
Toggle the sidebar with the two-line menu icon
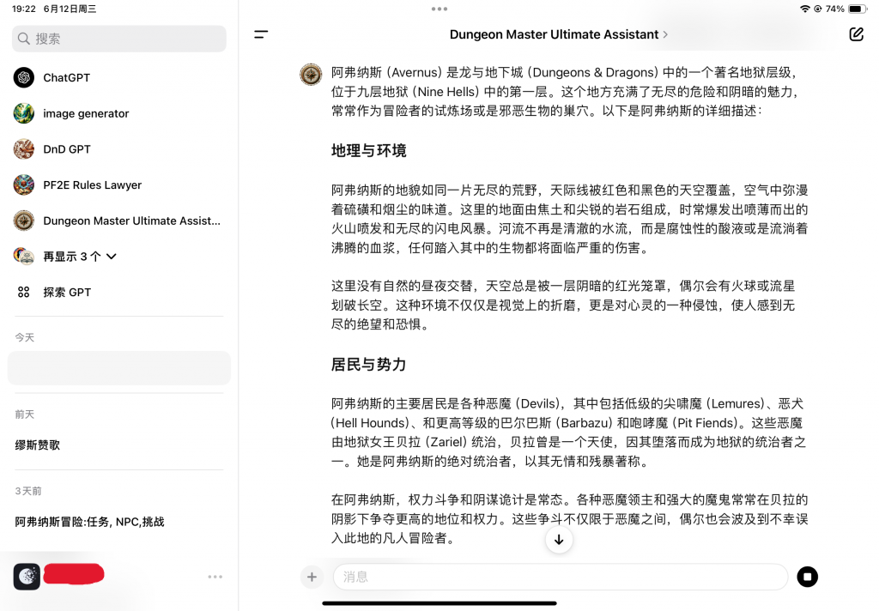tap(261, 34)
